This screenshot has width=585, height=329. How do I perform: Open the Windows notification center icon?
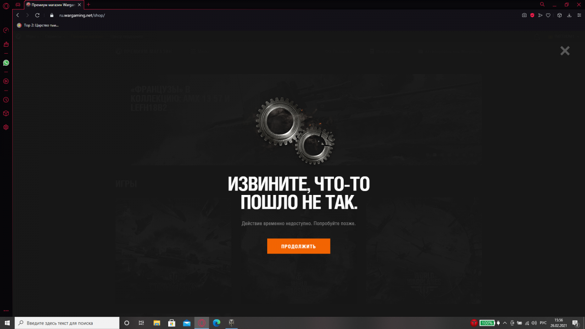pos(576,323)
